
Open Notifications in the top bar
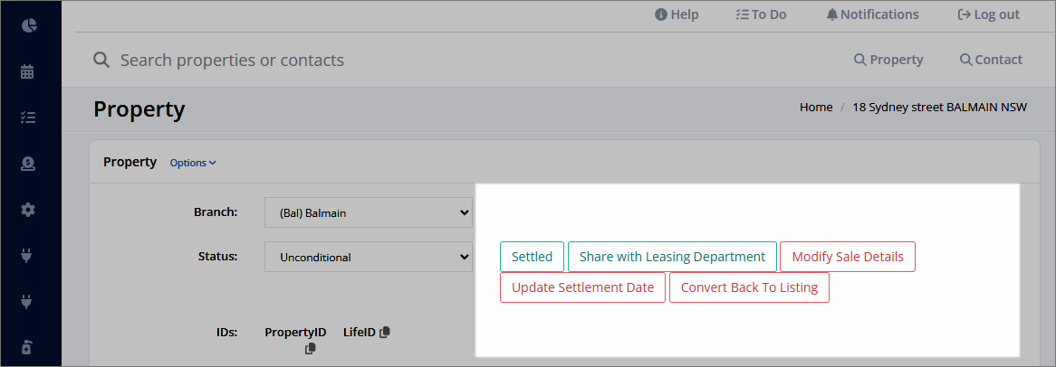click(872, 14)
